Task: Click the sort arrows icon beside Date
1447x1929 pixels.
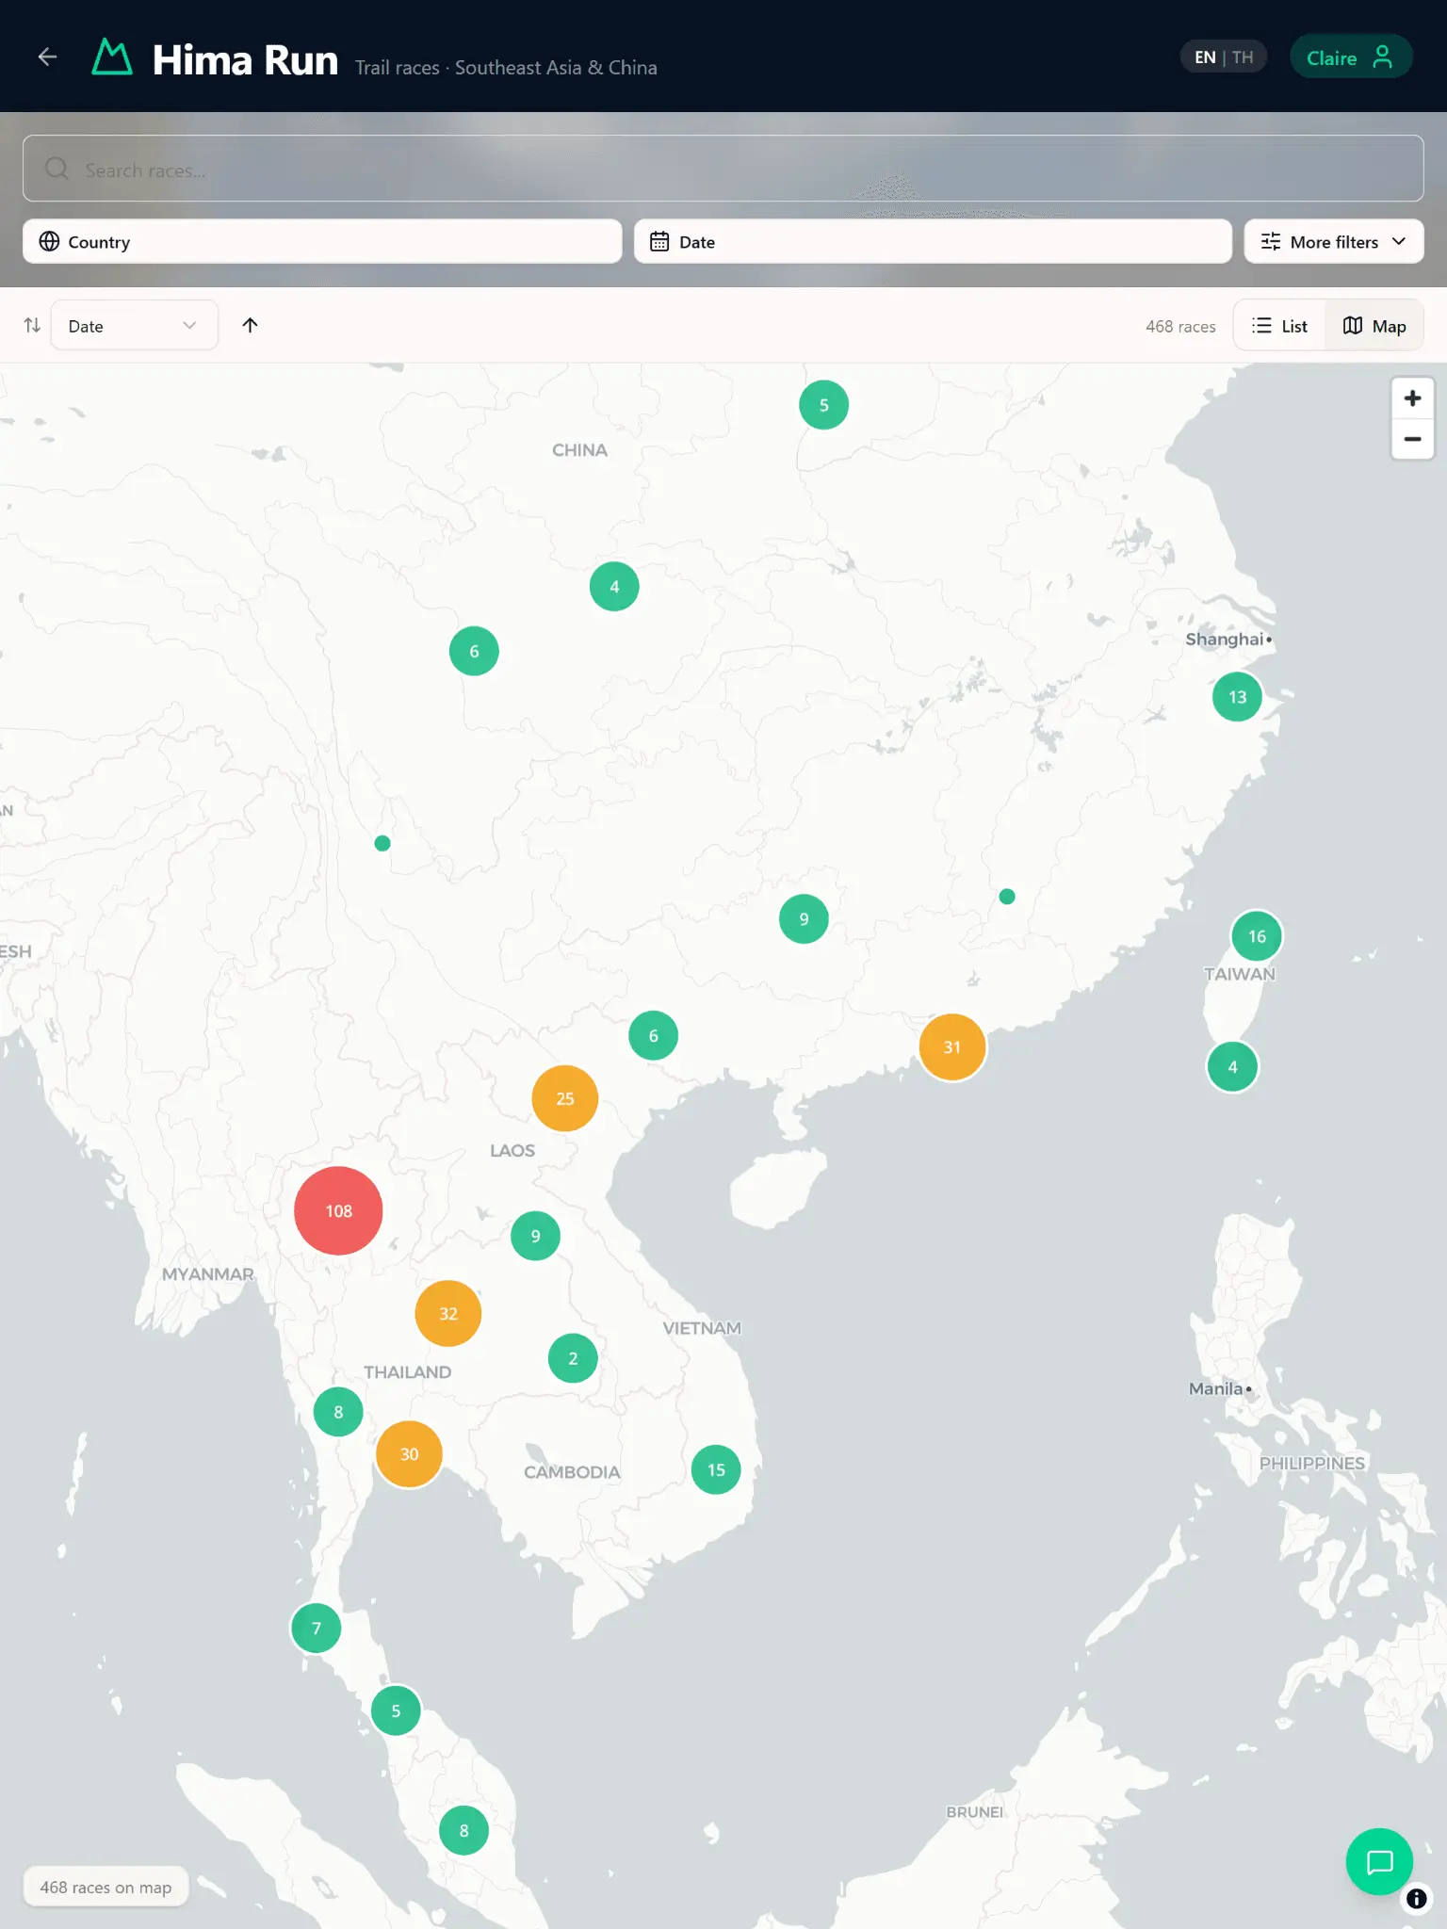Action: [x=32, y=326]
